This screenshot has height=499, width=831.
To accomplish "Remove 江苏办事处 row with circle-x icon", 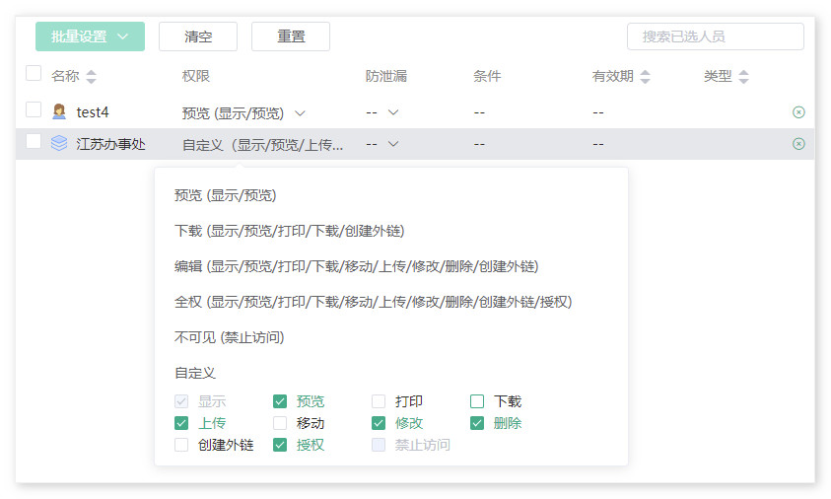I will pos(798,144).
